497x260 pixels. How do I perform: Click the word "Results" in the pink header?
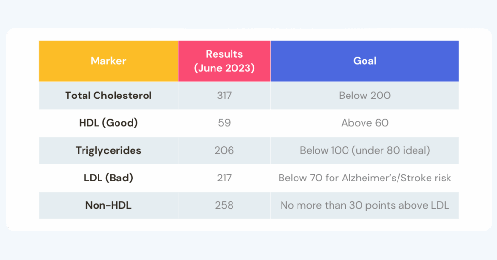tap(224, 54)
